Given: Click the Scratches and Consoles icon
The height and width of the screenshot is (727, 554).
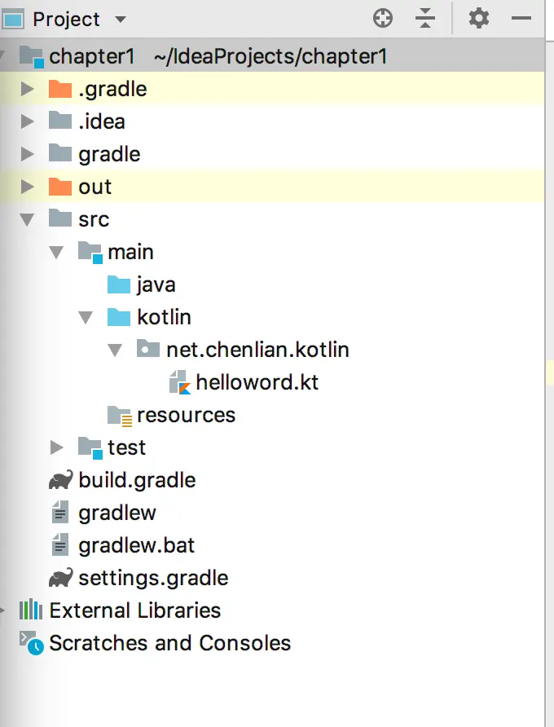Looking at the screenshot, I should click(31, 643).
